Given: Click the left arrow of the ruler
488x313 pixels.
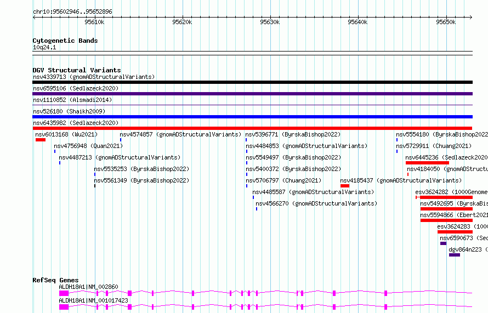Looking at the screenshot, I should pos(34,18).
